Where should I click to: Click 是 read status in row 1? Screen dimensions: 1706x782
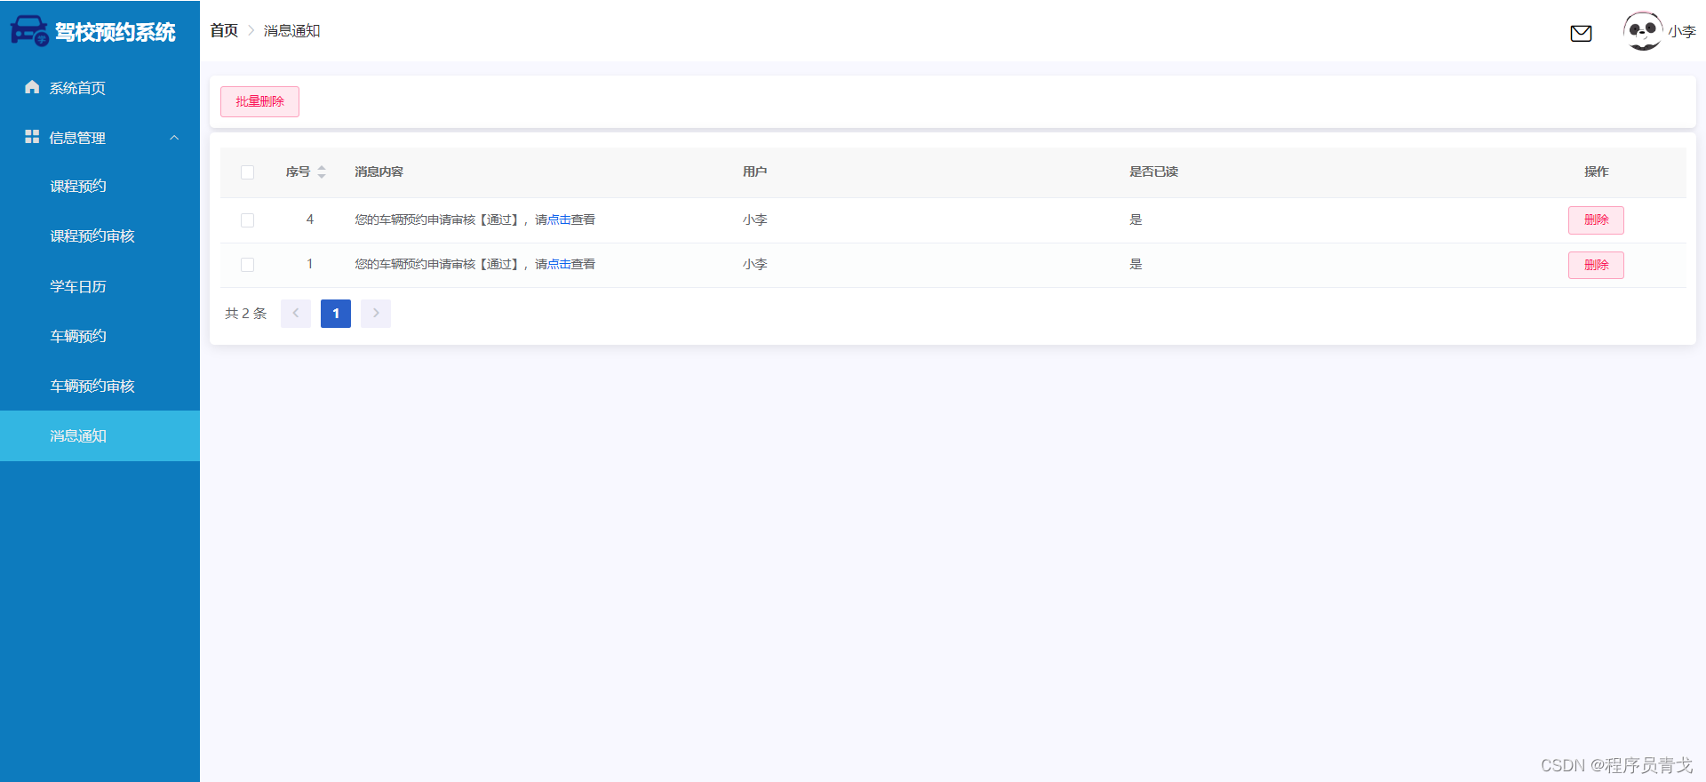tap(1136, 265)
